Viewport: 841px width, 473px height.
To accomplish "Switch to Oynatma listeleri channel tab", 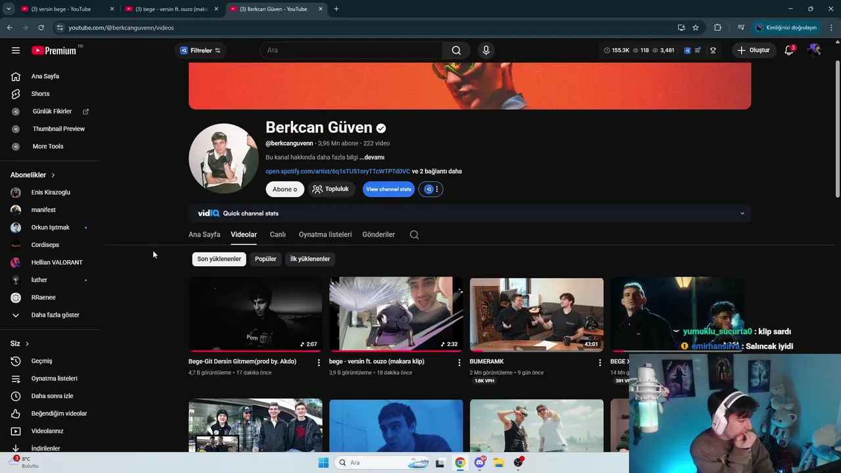I will [x=325, y=235].
